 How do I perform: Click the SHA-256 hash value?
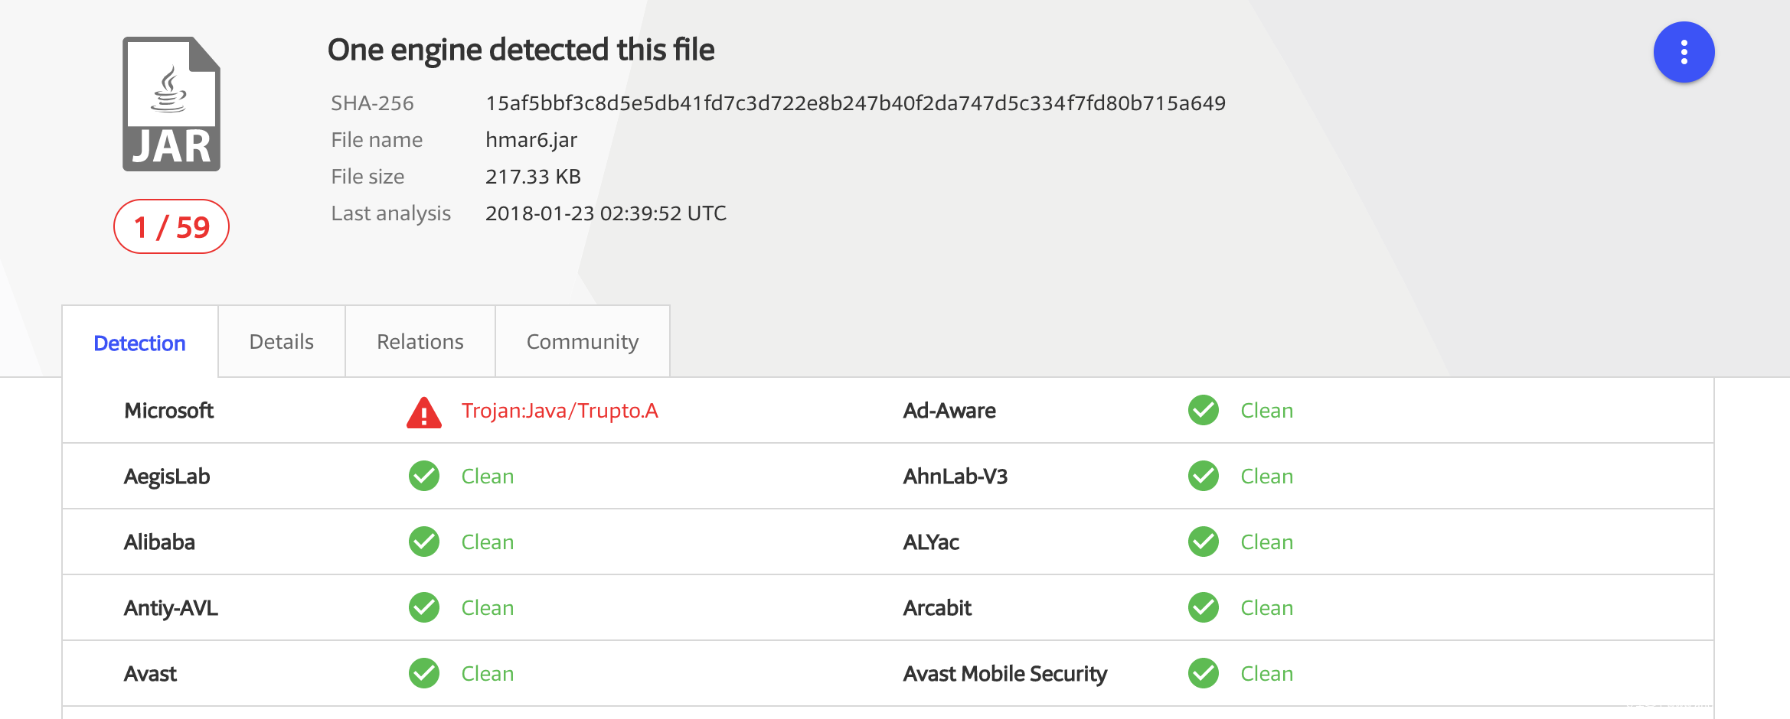(x=855, y=103)
